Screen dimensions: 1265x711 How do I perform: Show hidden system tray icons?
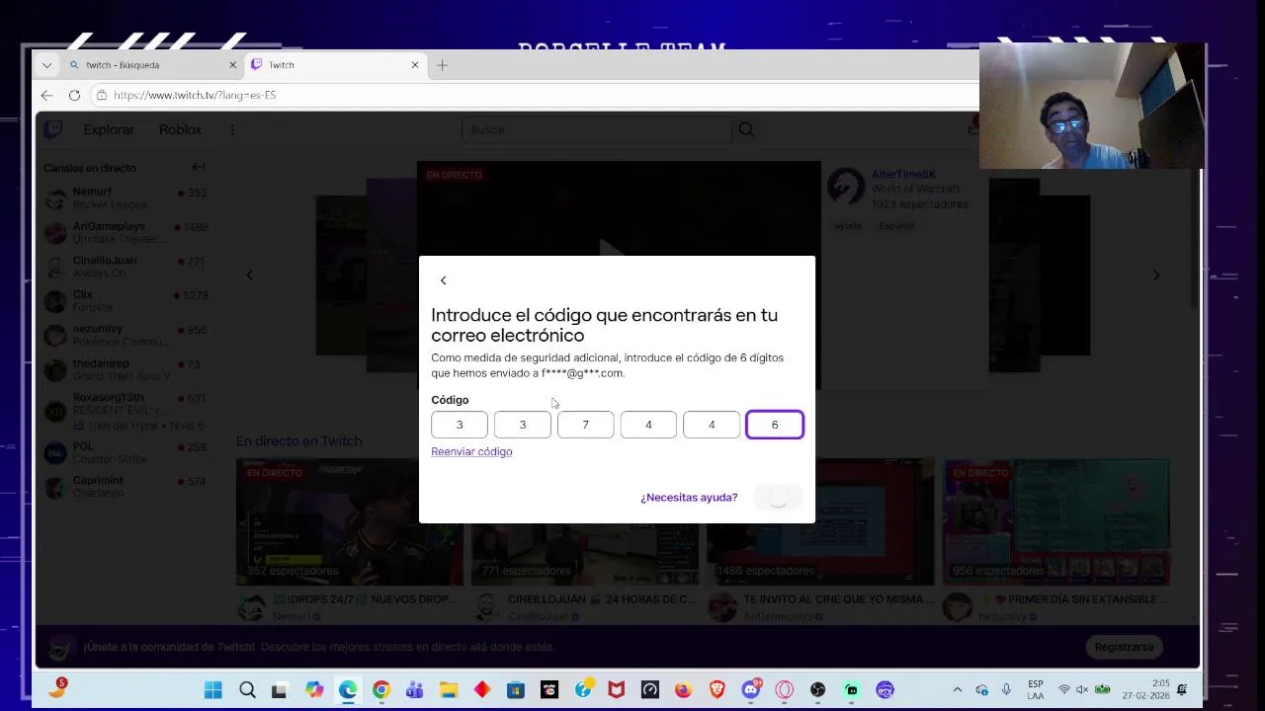pyautogui.click(x=957, y=690)
